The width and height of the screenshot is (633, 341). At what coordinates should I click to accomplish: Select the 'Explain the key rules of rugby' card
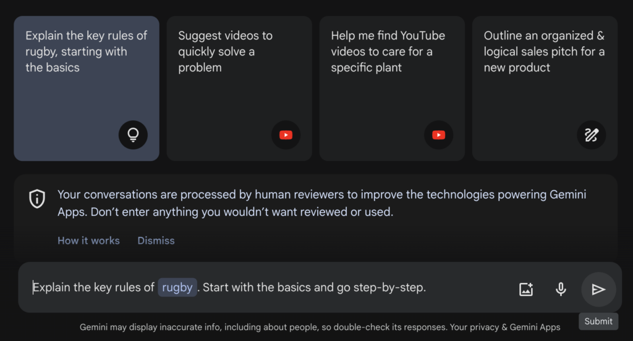87,89
